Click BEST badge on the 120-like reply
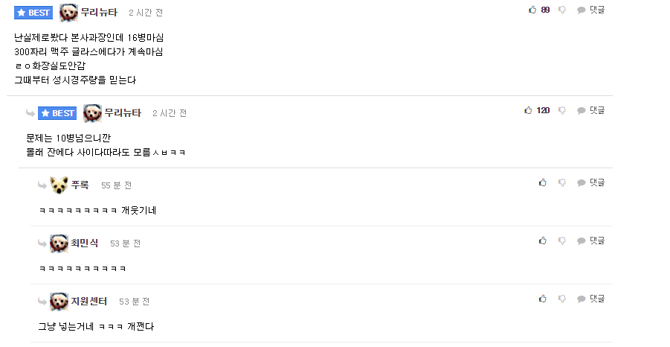Image resolution: width=670 pixels, height=347 pixels. [x=57, y=113]
